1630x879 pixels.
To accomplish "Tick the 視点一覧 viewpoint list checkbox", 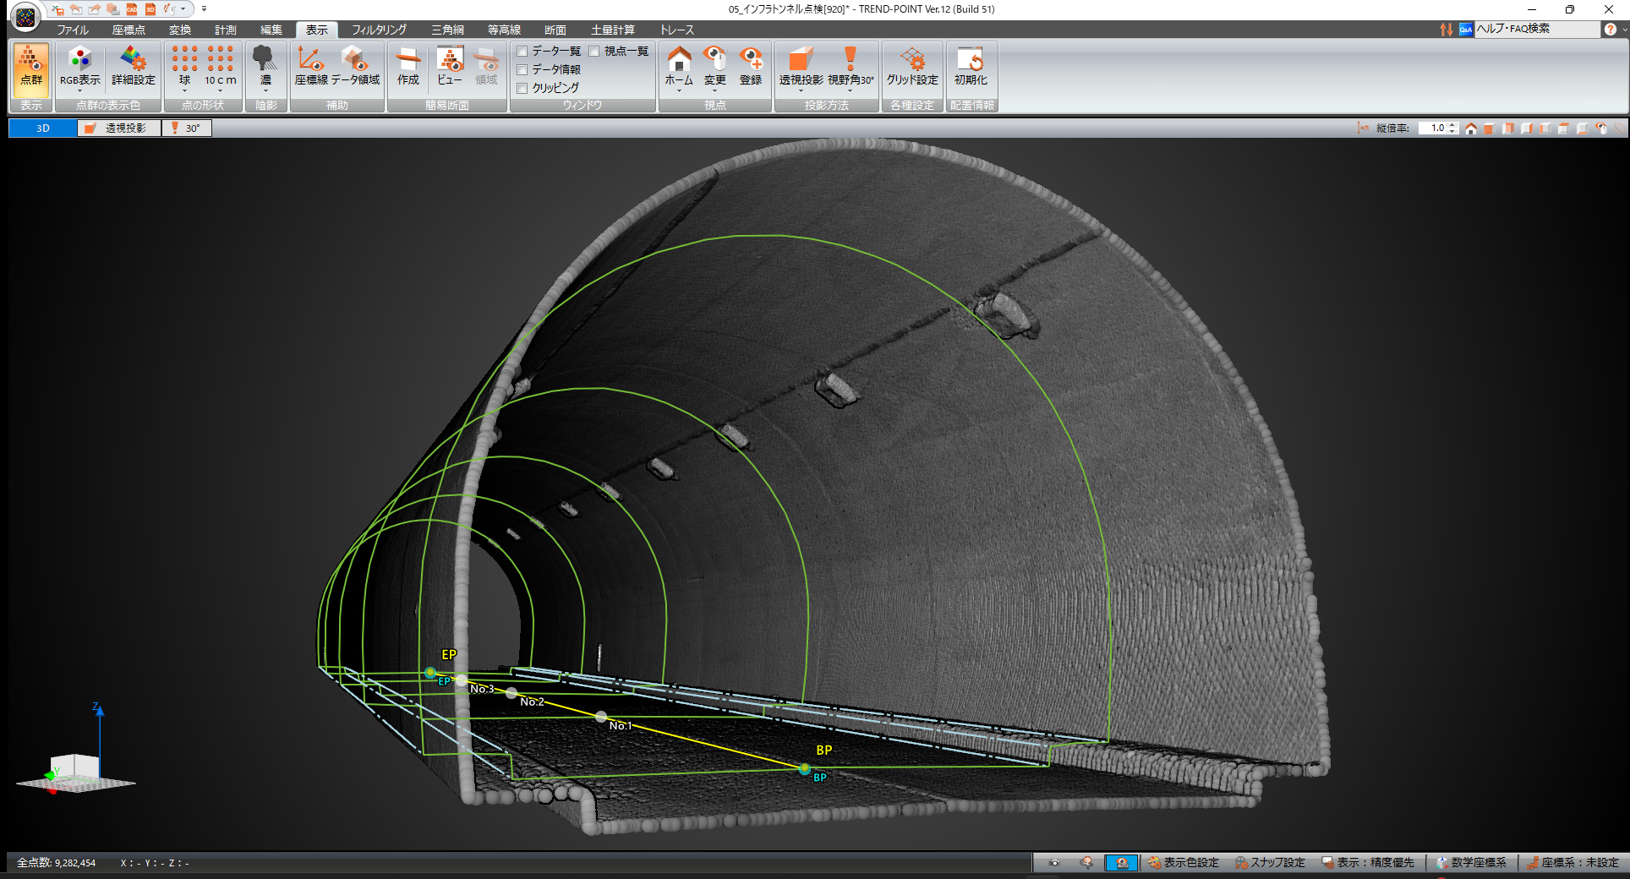I will click(594, 52).
